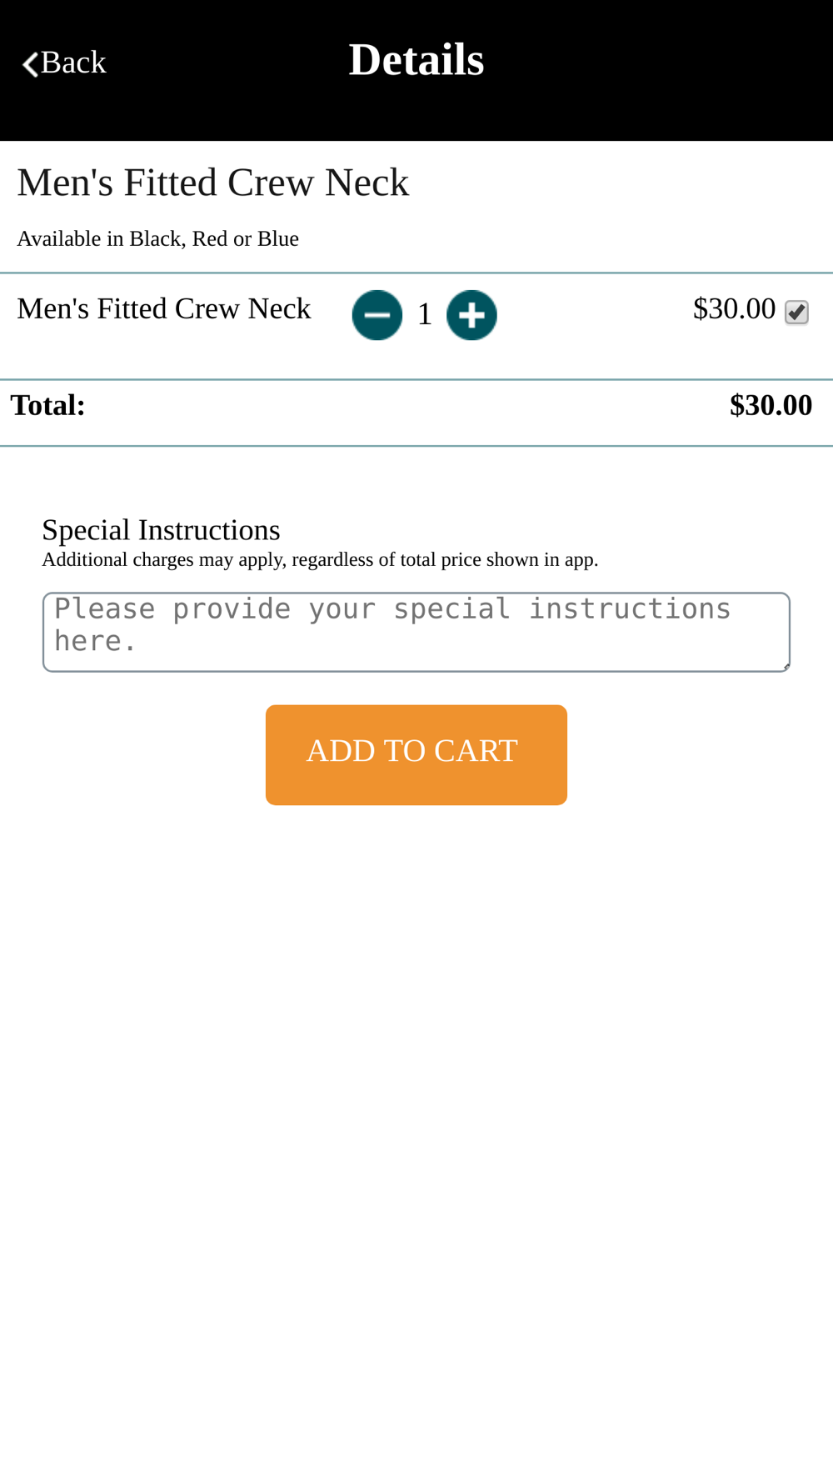Click the 'Available in Black, Red or Blue' text
Image resolution: width=833 pixels, height=1482 pixels.
tap(158, 239)
